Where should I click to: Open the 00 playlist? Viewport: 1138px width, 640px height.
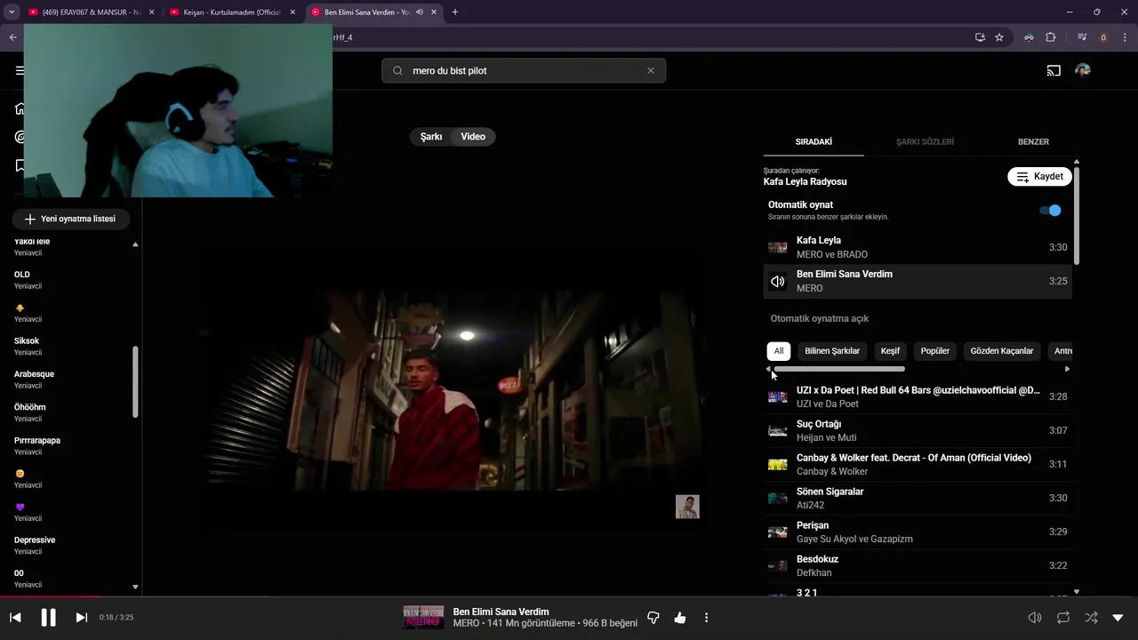tap(71, 579)
